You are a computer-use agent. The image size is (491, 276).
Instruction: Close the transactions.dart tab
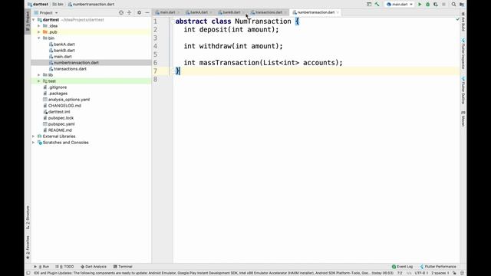(285, 12)
